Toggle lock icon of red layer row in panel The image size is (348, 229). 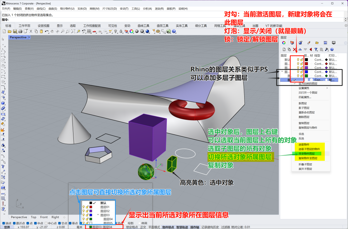[302, 64]
